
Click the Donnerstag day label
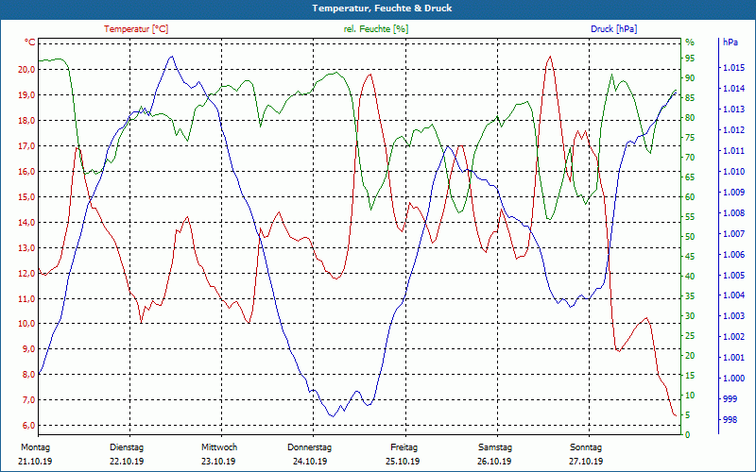pos(310,447)
